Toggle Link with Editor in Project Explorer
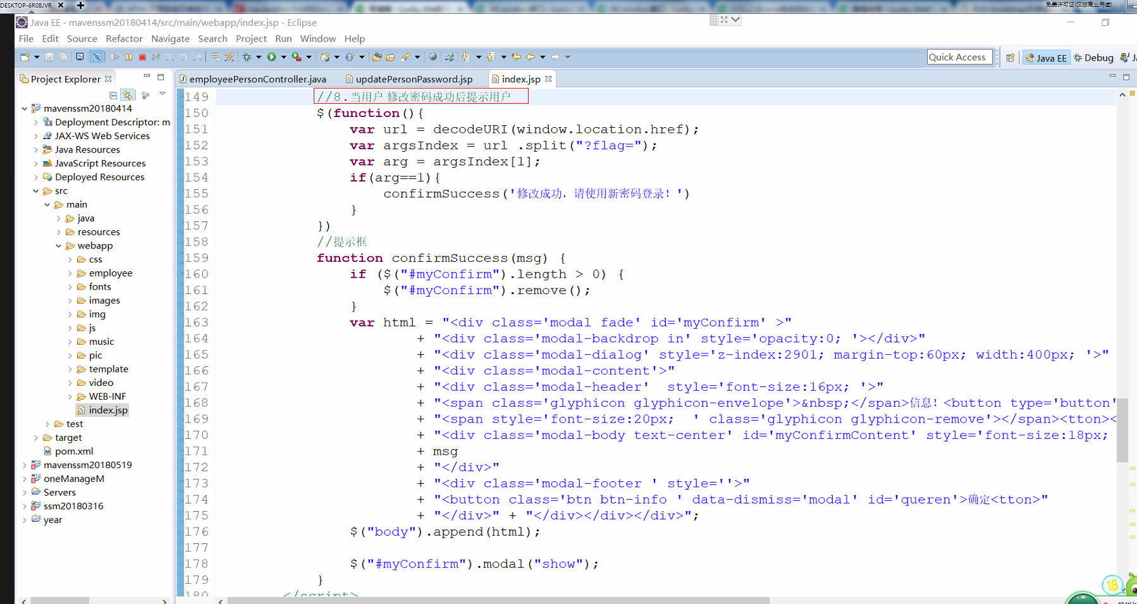The width and height of the screenshot is (1137, 604). [x=128, y=95]
